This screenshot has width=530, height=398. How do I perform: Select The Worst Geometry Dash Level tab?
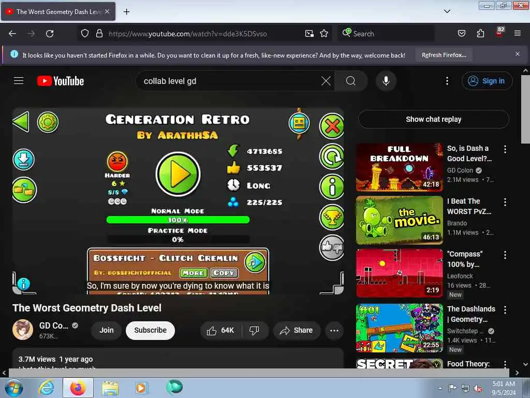pyautogui.click(x=58, y=11)
